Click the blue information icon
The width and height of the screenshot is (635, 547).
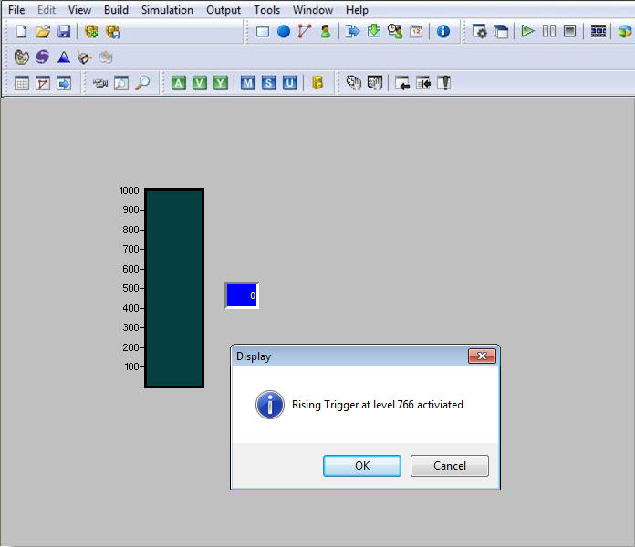pos(443,32)
